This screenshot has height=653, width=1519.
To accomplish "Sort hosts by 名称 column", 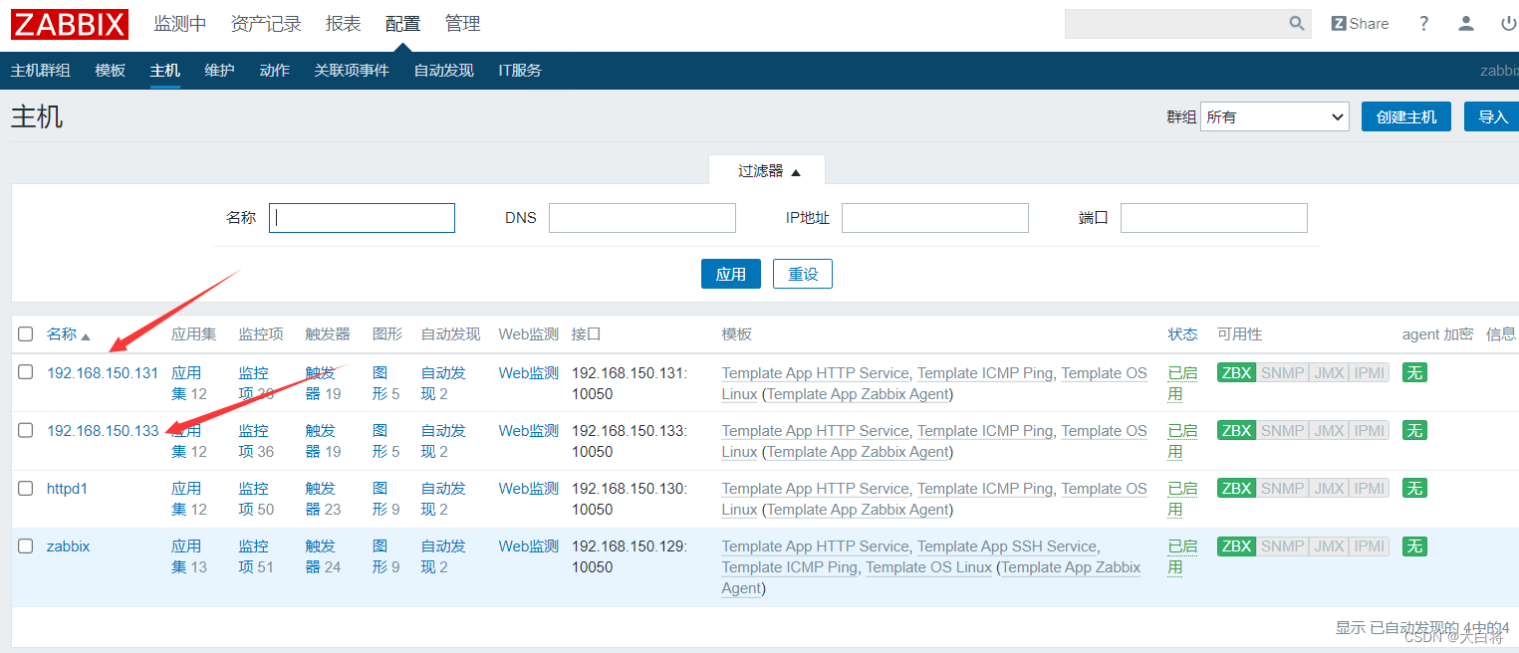I will point(68,334).
